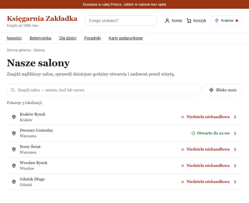Click the red X icon for Kraków Rynek
The height and width of the screenshot is (203, 249).
click(x=183, y=117)
